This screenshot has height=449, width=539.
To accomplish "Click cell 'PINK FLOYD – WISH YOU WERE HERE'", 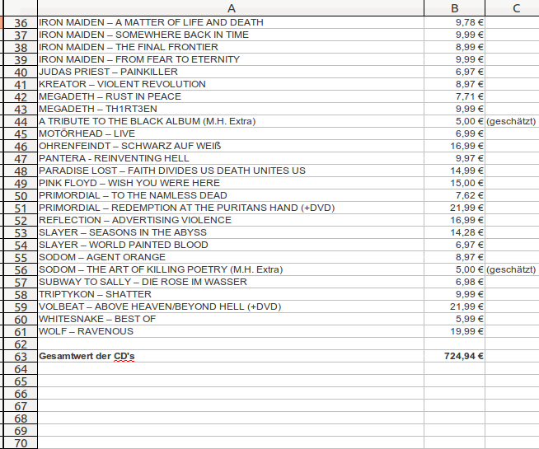I will 231,184.
